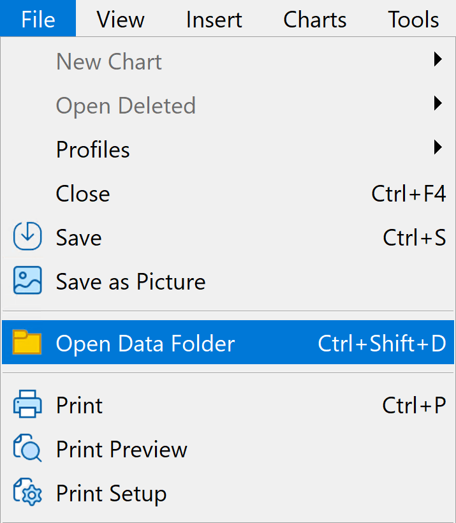Open the Tools menu
The height and width of the screenshot is (523, 456).
click(413, 18)
